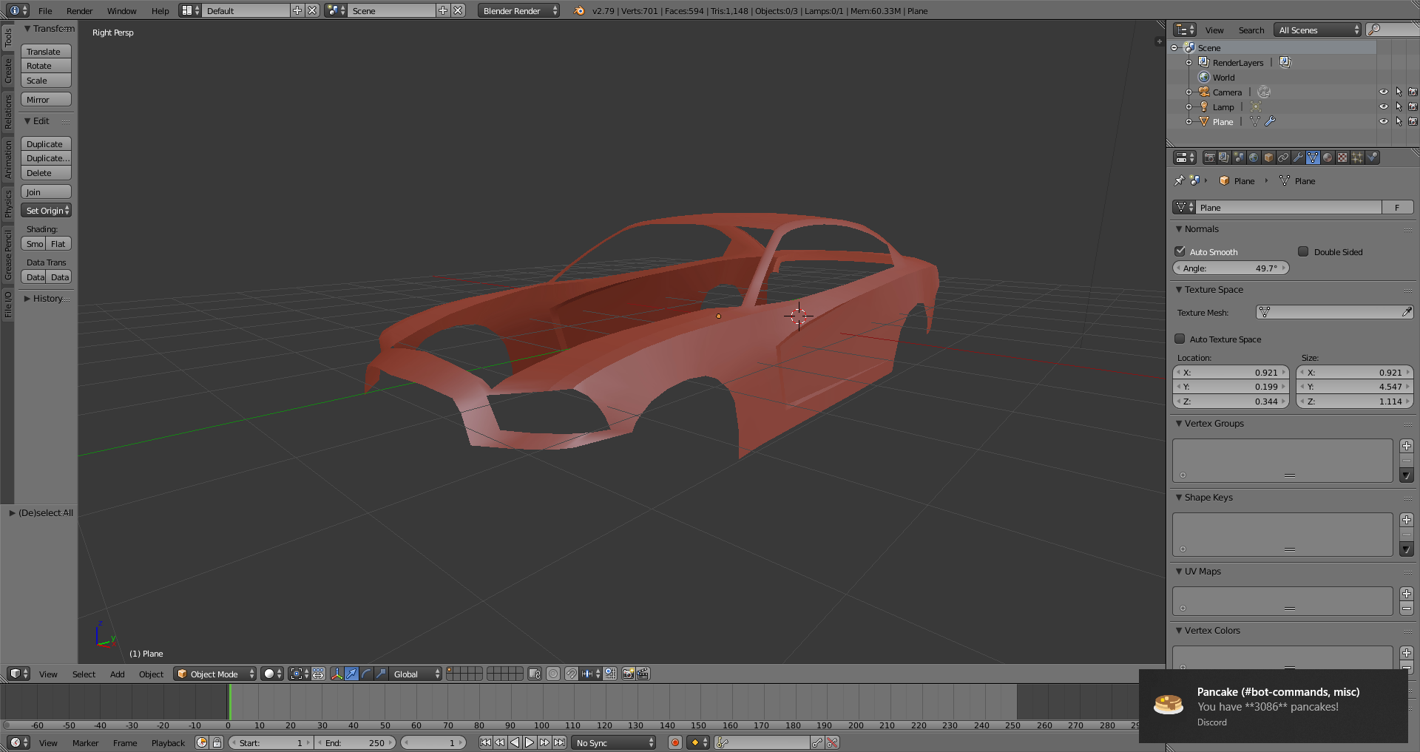Click the OpenGL render image camera icon
The height and width of the screenshot is (752, 1420).
click(628, 674)
